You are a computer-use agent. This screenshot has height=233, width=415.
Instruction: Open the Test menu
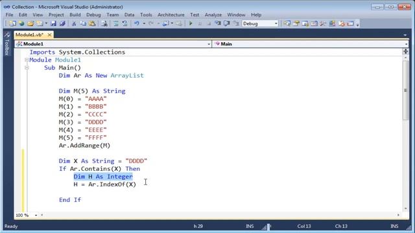(195, 15)
